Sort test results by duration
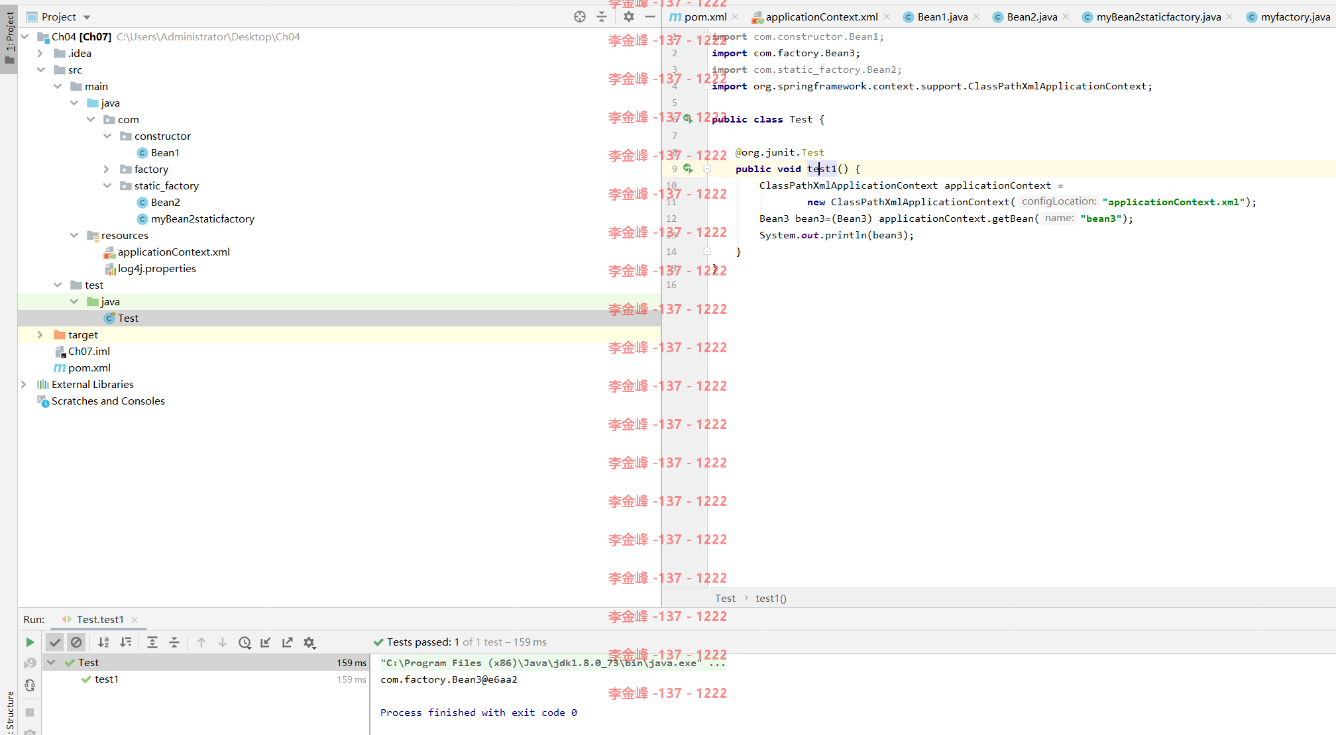 pyautogui.click(x=125, y=642)
